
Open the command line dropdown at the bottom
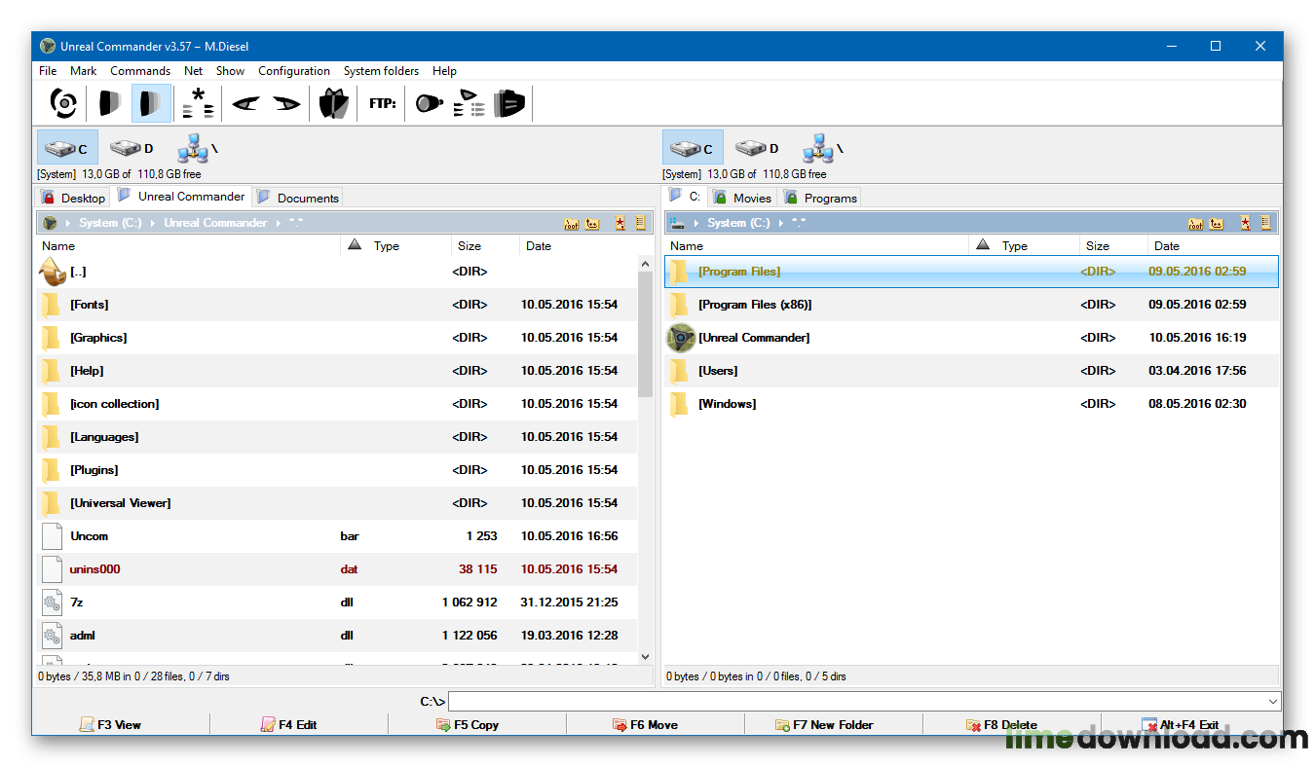tap(1272, 701)
